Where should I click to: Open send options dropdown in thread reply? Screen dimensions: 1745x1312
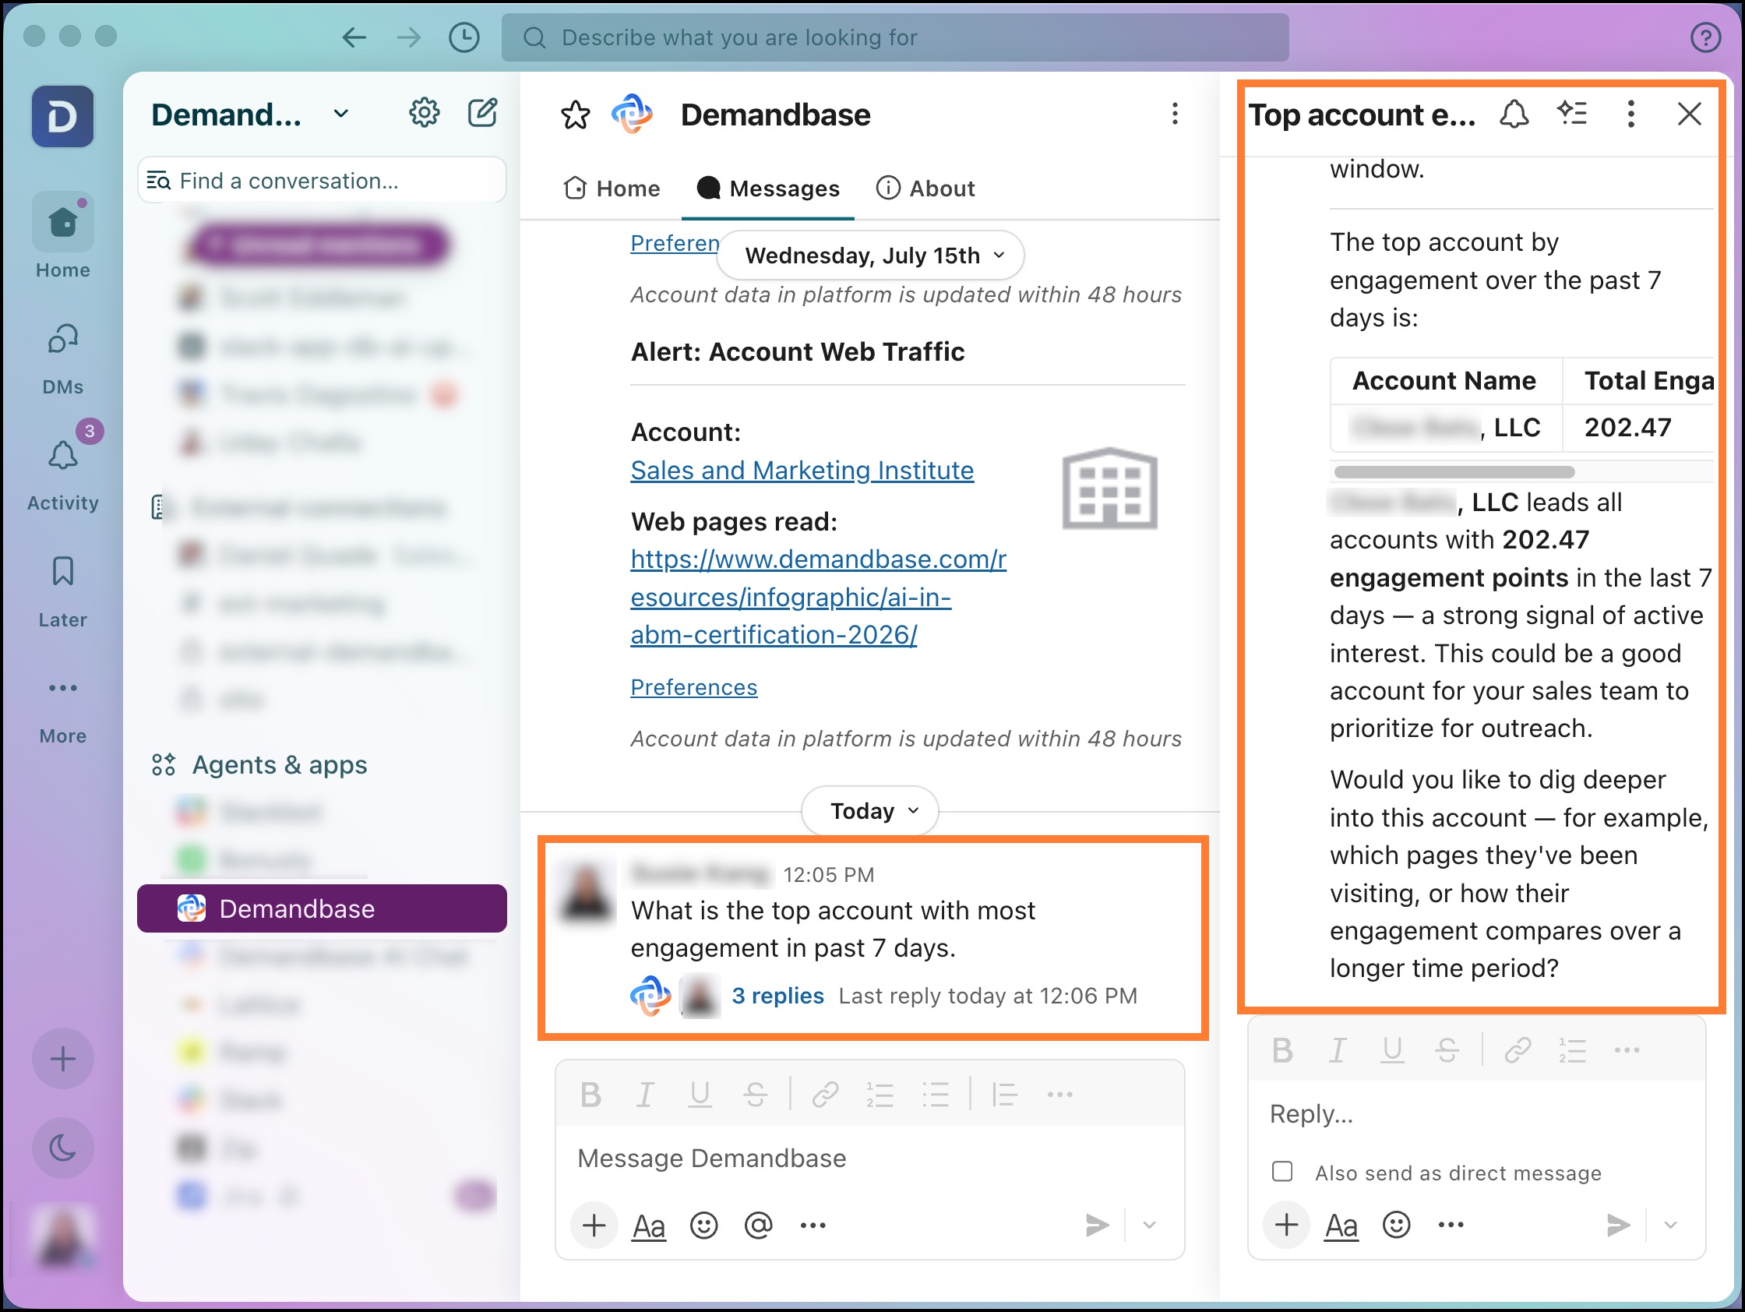(x=1670, y=1226)
